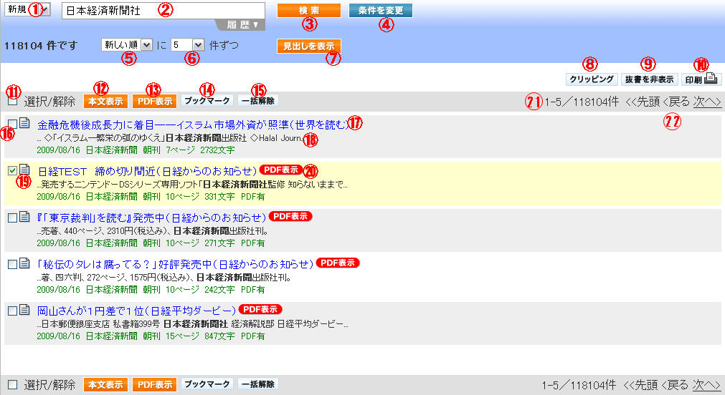Check the 東京裁判 article checkbox
This screenshot has height=395, width=725.
[12, 218]
